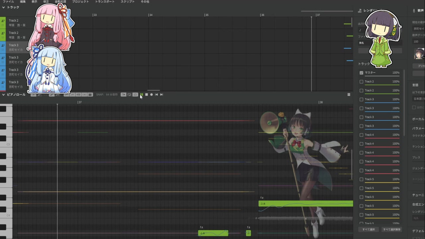
Task: Open the piano roll hamburger menu
Action: 349,95
